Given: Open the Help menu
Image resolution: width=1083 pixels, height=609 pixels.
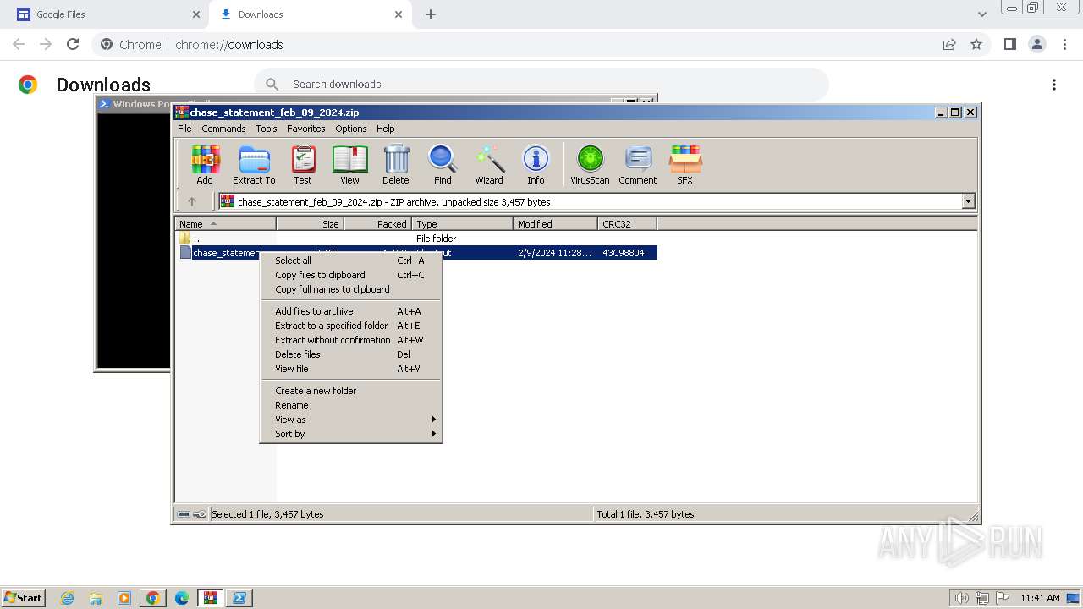Looking at the screenshot, I should pyautogui.click(x=386, y=129).
